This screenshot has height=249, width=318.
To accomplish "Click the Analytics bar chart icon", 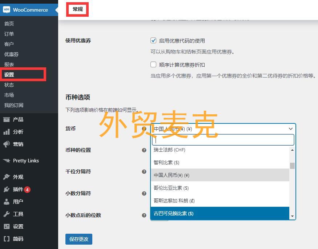I will click(7, 132).
